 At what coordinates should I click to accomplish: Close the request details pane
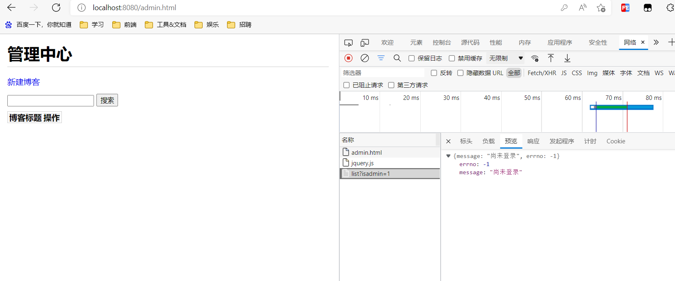click(448, 141)
